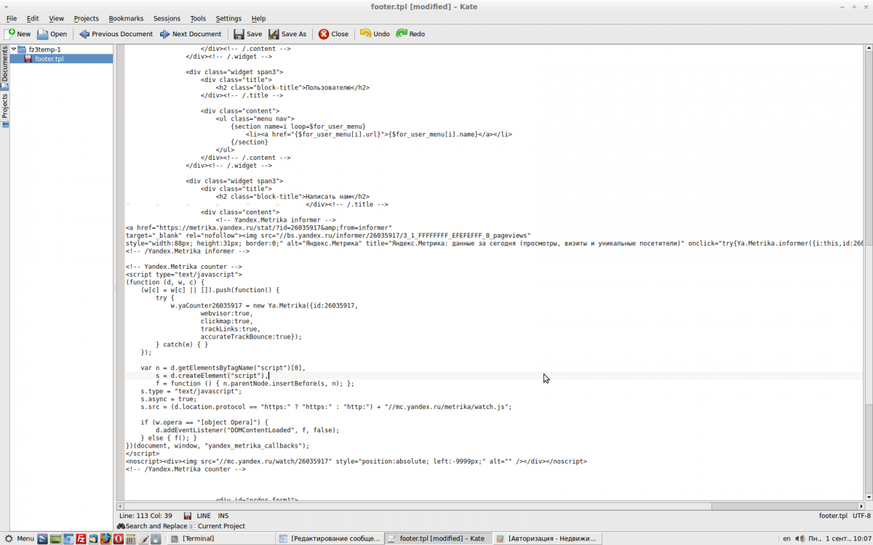Launch the blue globe app from the panel
873x545 pixels.
click(x=43, y=538)
